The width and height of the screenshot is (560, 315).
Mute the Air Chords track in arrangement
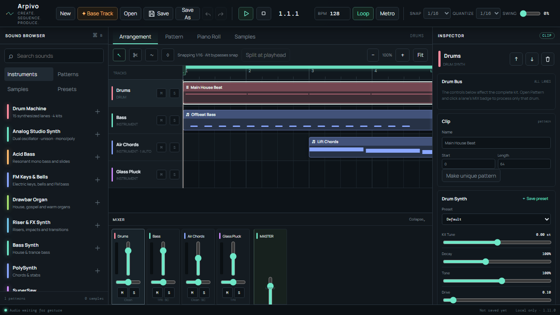coord(161,147)
